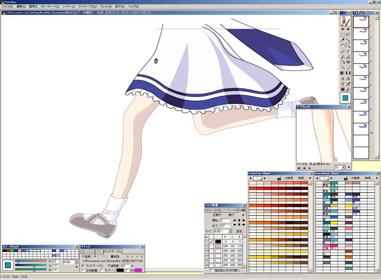Click the red left arrow in toolbox
The width and height of the screenshot is (381, 280).
[x=343, y=29]
